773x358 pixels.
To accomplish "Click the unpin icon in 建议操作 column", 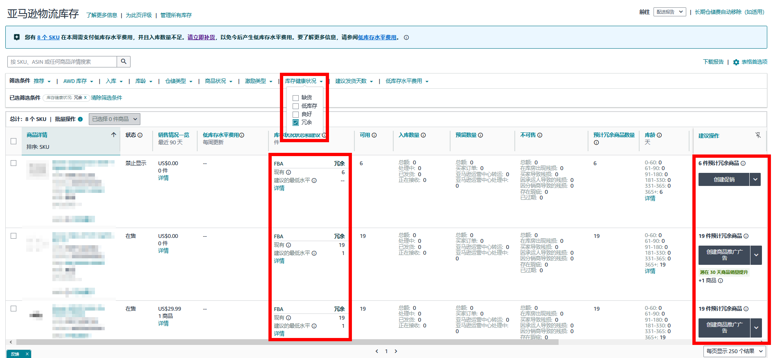I will point(758,135).
